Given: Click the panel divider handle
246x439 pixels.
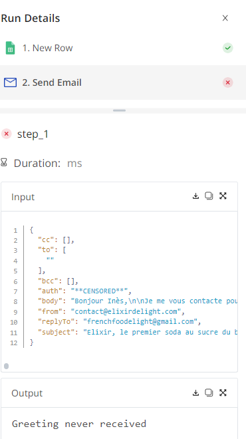Looking at the screenshot, I should [x=119, y=110].
